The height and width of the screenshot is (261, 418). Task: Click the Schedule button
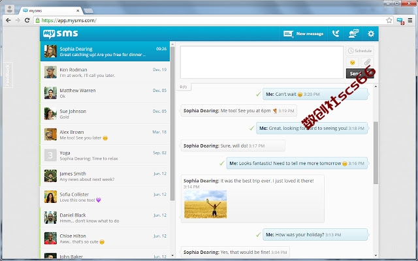click(360, 51)
